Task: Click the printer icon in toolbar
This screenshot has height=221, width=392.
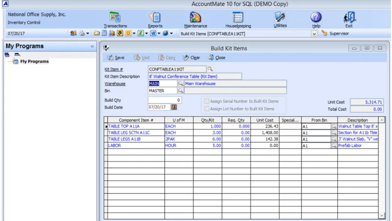Action: [x=82, y=33]
